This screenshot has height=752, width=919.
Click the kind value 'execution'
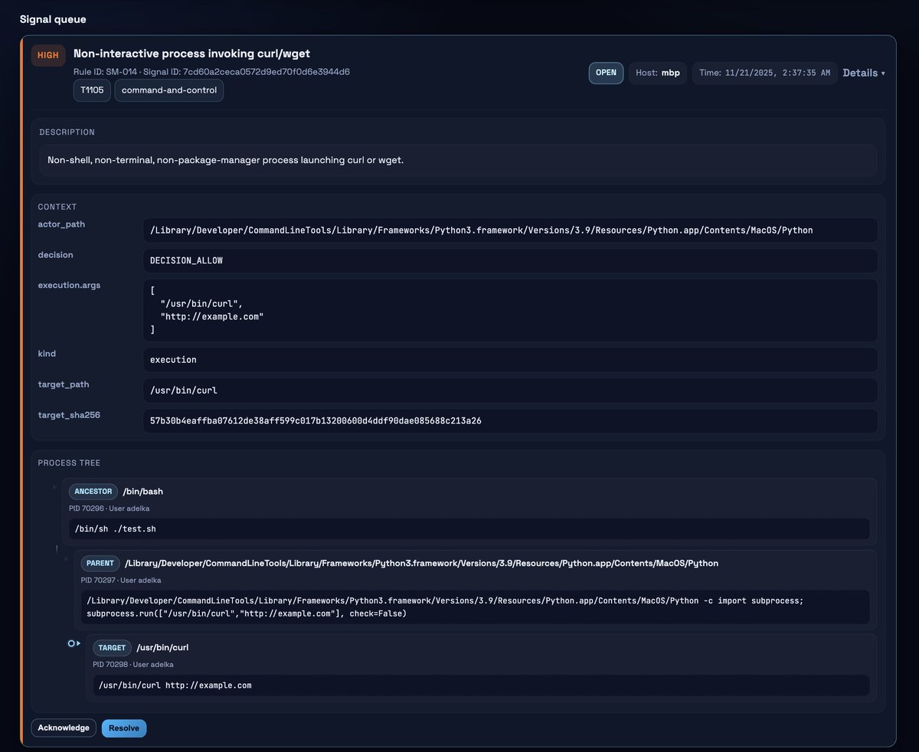(510, 360)
